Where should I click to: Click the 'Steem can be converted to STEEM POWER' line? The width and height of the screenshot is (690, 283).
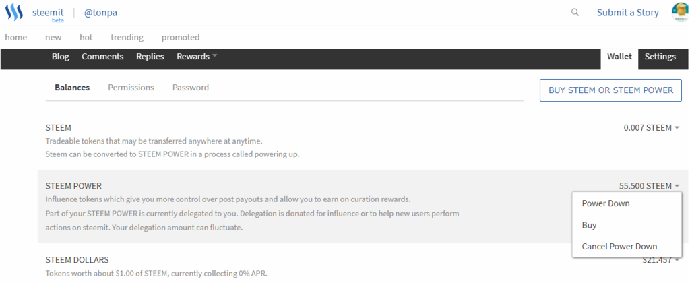(172, 155)
